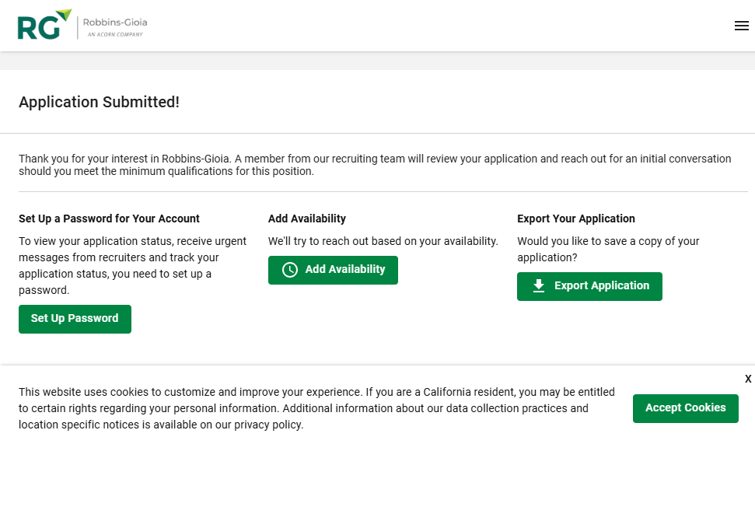Click the download arrow icon on Export Application
Screen dimensions: 755x507
click(x=539, y=286)
